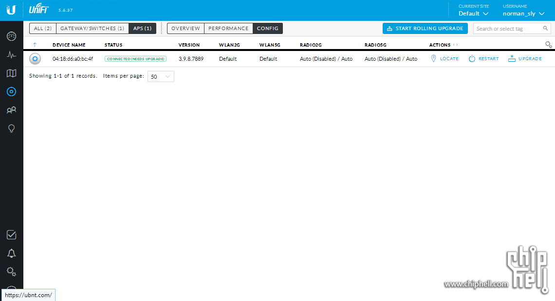Image resolution: width=555 pixels, height=301 pixels.
Task: Click the Upgrade icon for the AP
Action: (512, 59)
